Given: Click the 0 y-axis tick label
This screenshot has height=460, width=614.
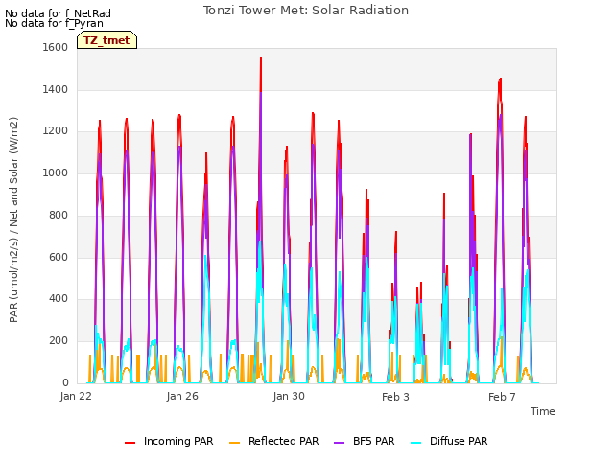Looking at the screenshot, I should coord(65,382).
